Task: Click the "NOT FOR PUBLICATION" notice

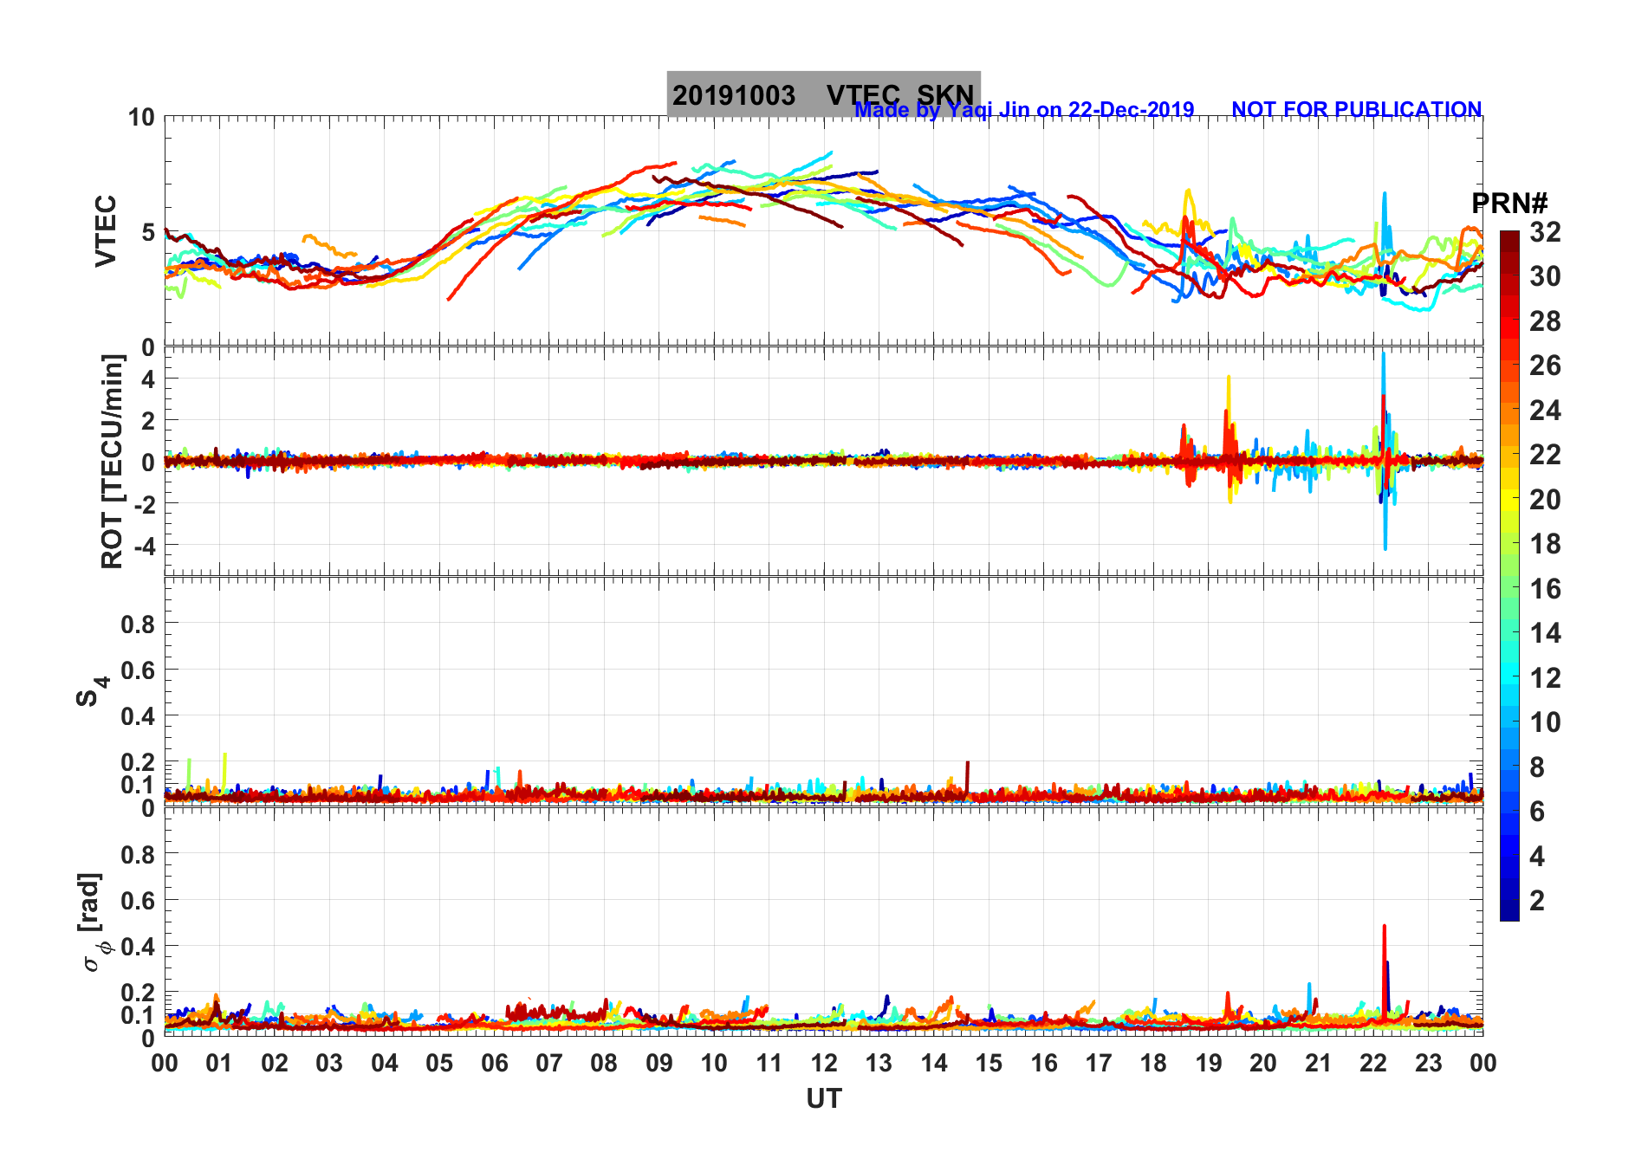Action: pos(1357,110)
